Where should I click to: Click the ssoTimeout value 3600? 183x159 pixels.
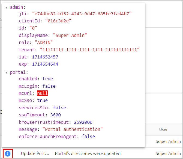[x=56, y=115]
